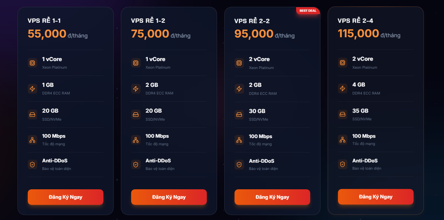
Task: Click the red BEST DEAL badge
Action: [x=308, y=11]
